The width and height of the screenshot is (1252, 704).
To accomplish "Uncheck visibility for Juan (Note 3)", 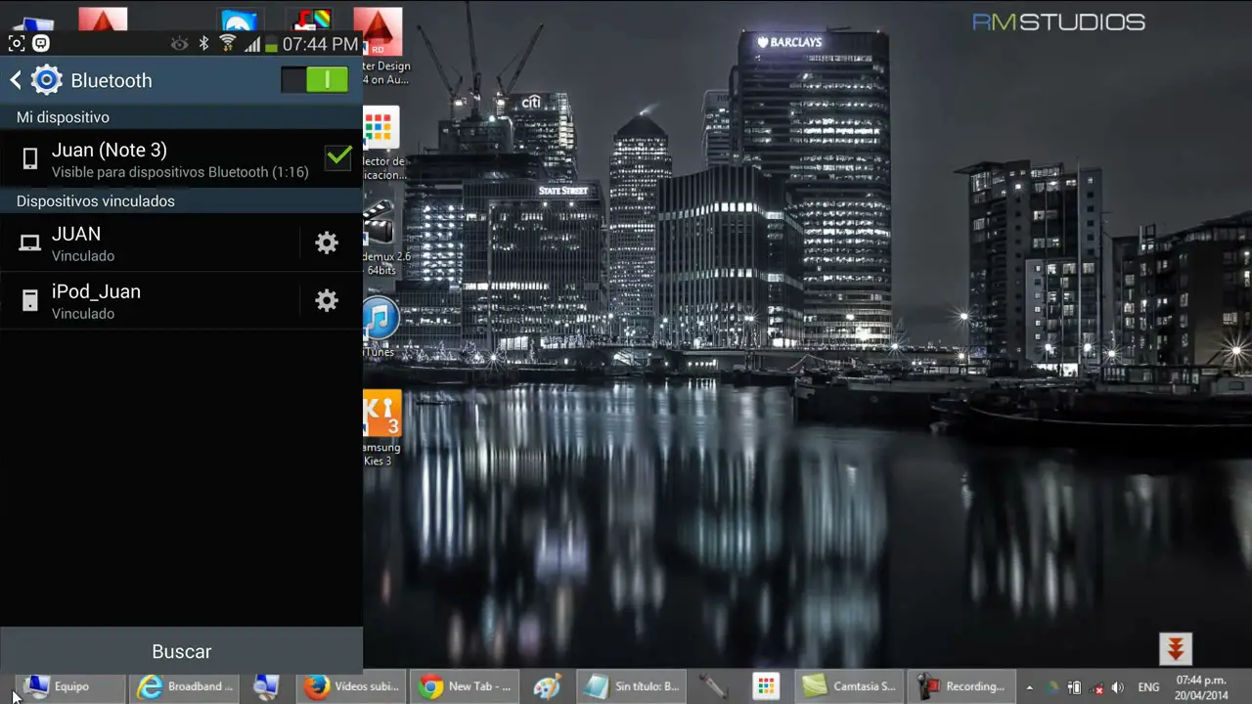I will tap(337, 157).
